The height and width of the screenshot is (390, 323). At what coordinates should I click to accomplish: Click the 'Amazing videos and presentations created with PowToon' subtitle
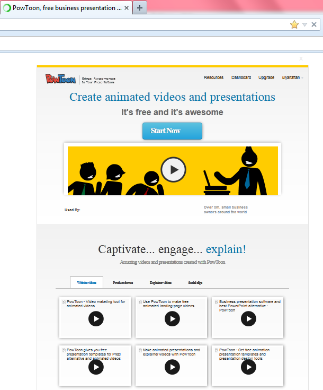(x=172, y=262)
